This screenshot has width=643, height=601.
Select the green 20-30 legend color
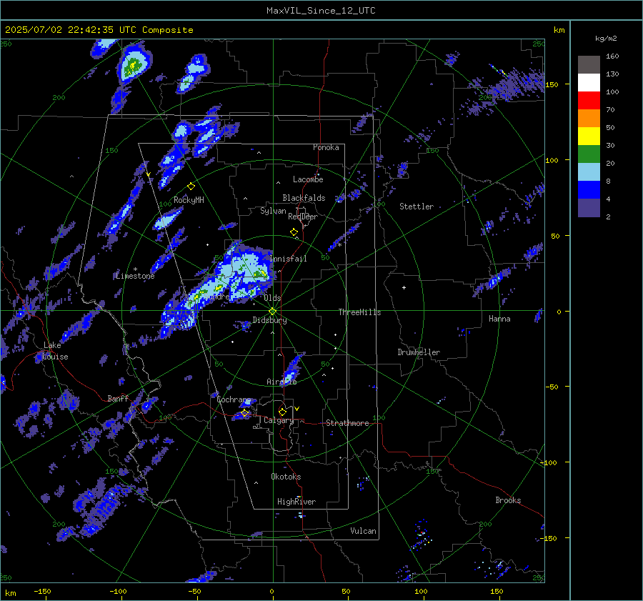coord(589,154)
